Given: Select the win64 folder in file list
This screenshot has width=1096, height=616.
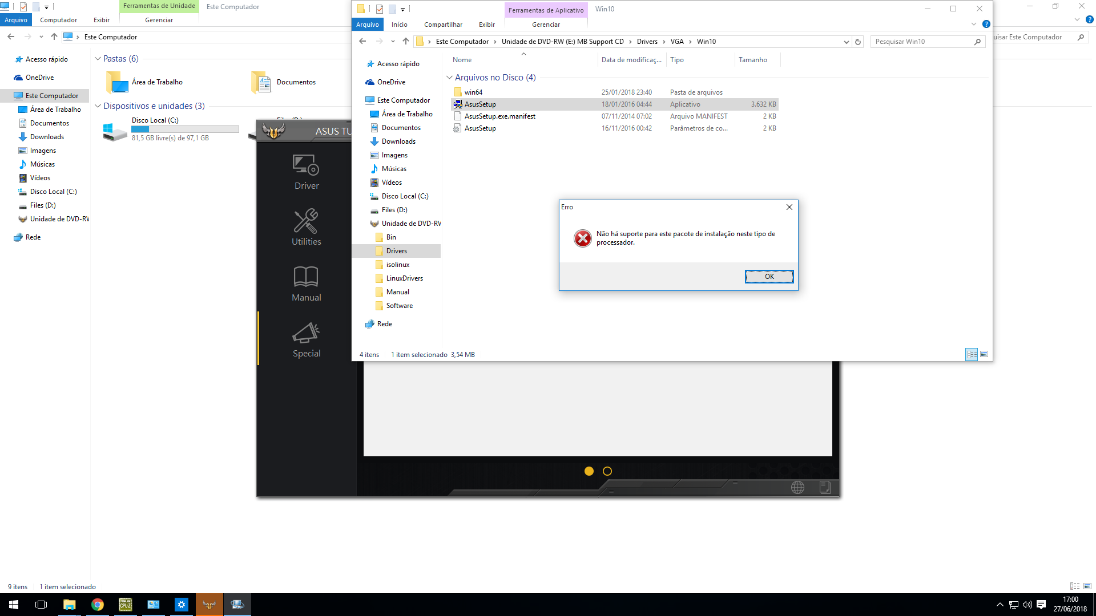Looking at the screenshot, I should pos(473,92).
